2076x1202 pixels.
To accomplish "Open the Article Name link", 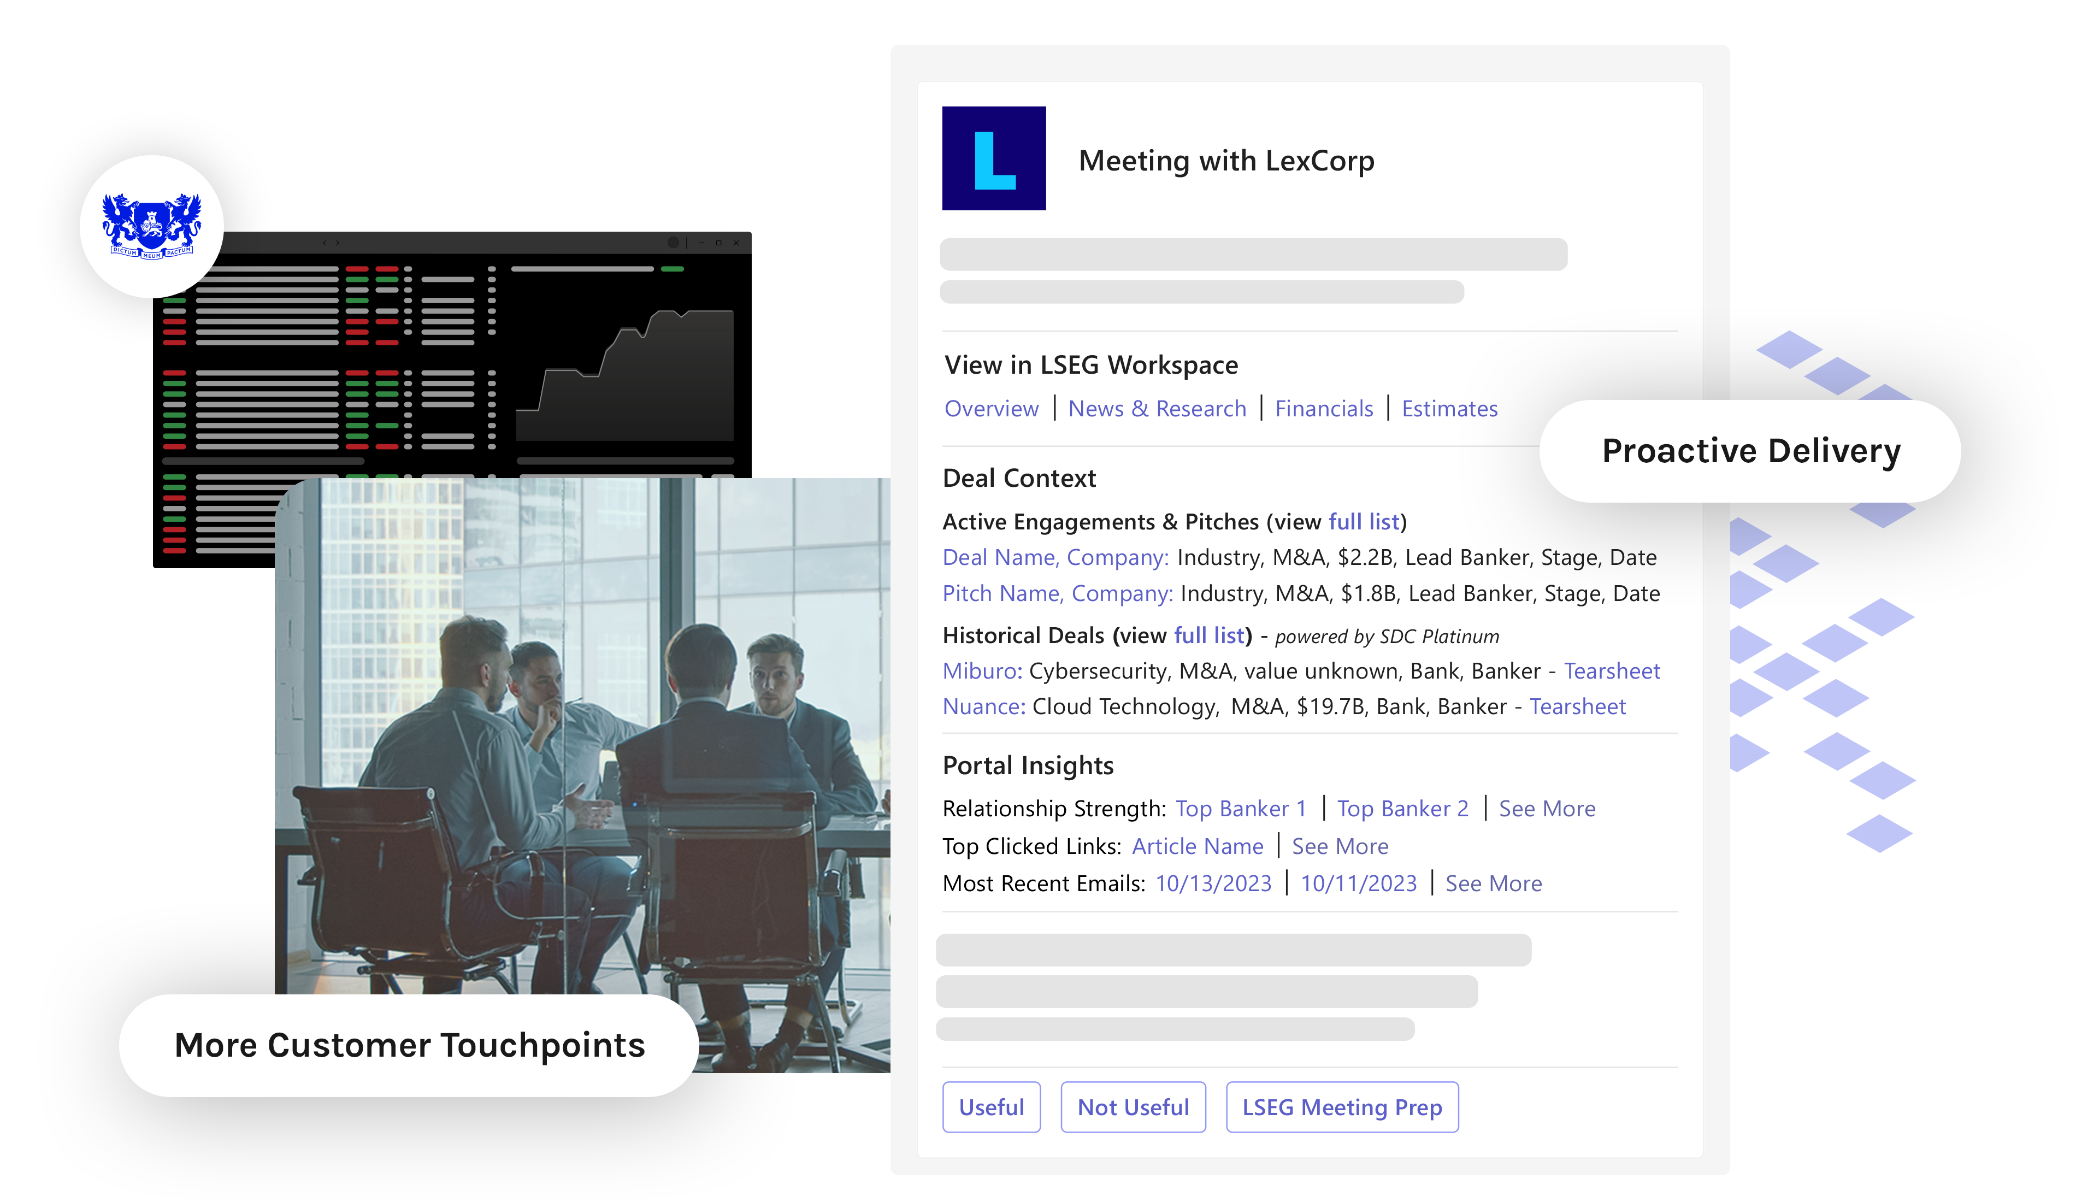I will pos(1197,846).
